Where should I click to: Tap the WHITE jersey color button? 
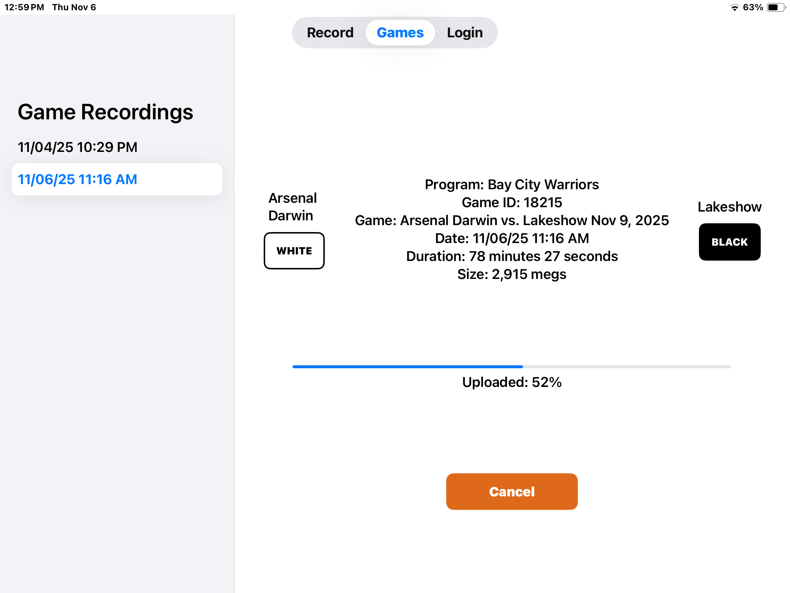[294, 251]
